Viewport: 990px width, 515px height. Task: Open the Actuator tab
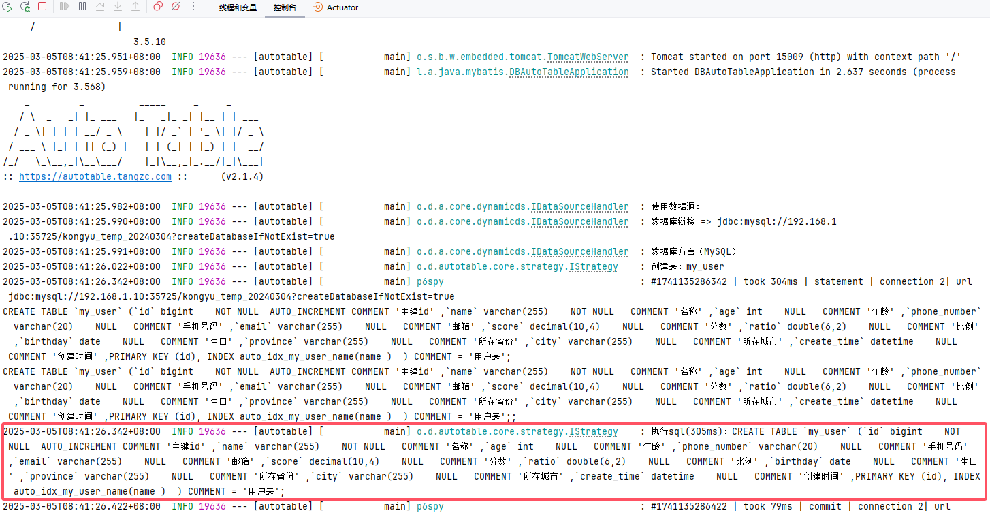click(336, 7)
